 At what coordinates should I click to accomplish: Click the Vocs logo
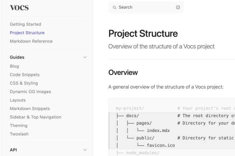click(x=19, y=8)
